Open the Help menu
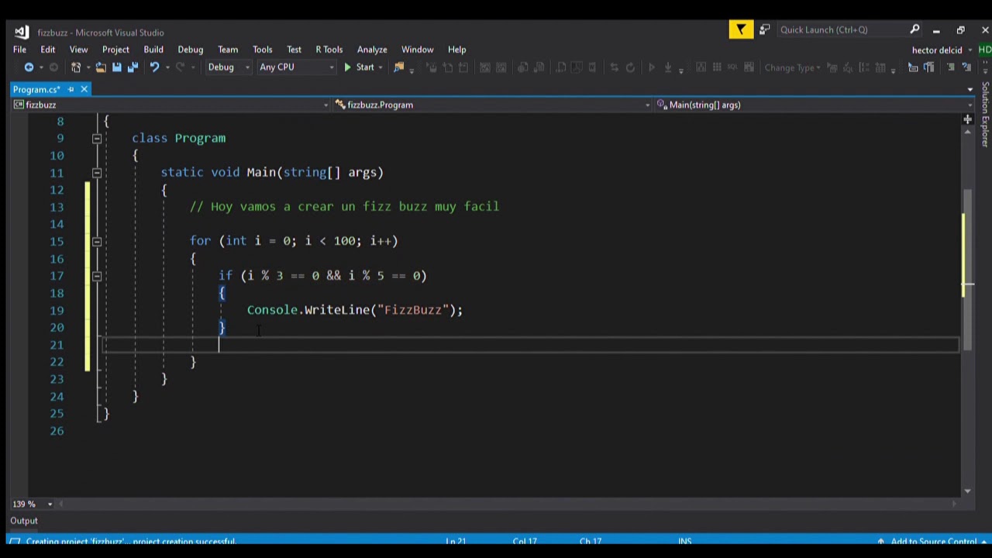 [456, 50]
